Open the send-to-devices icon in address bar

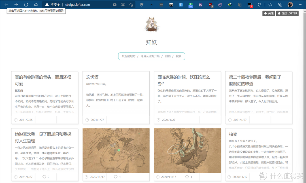click(115, 5)
